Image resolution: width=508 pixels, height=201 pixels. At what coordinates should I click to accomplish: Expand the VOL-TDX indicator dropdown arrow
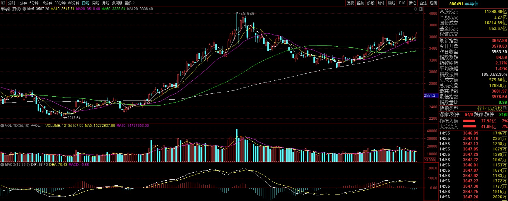pyautogui.click(x=2, y=126)
